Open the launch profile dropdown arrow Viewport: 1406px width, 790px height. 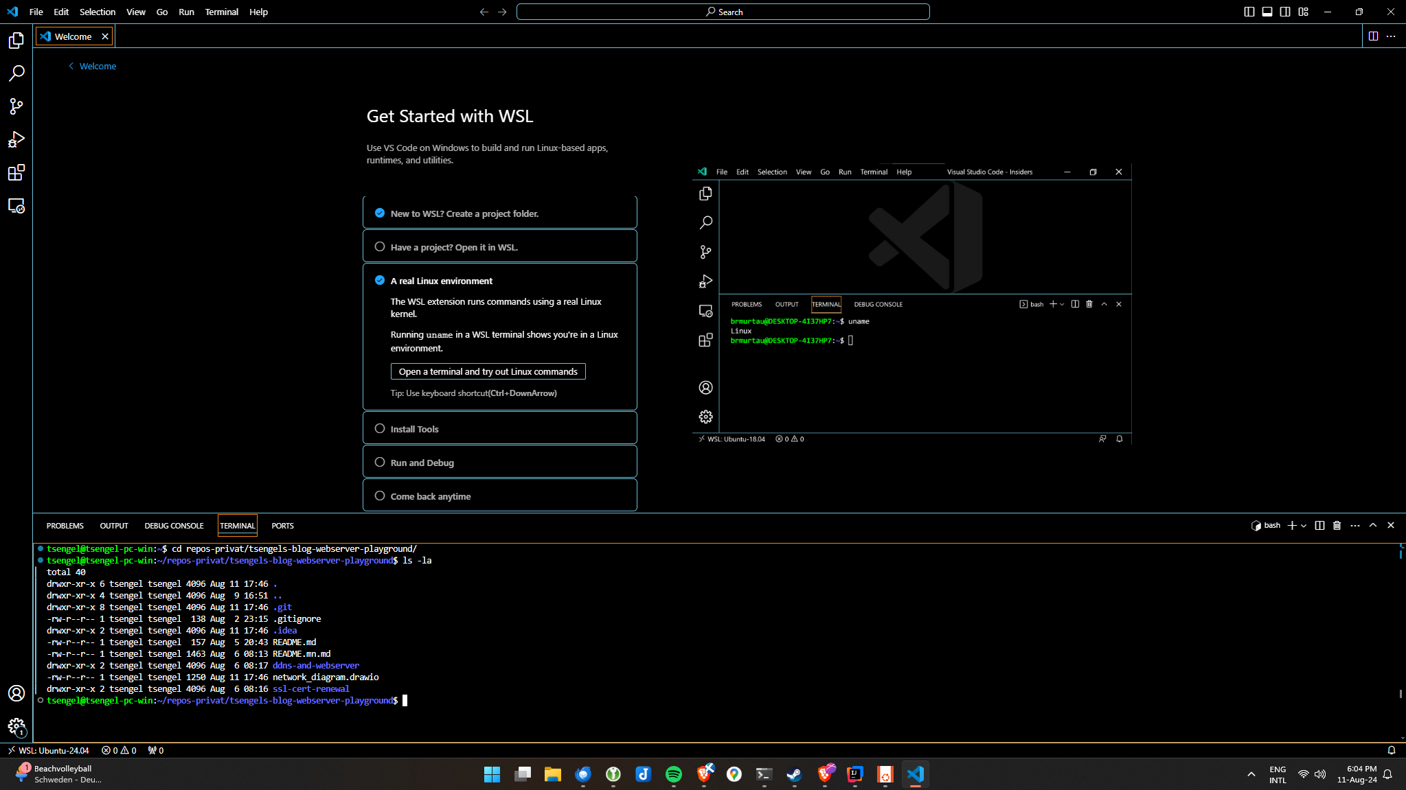click(1304, 525)
